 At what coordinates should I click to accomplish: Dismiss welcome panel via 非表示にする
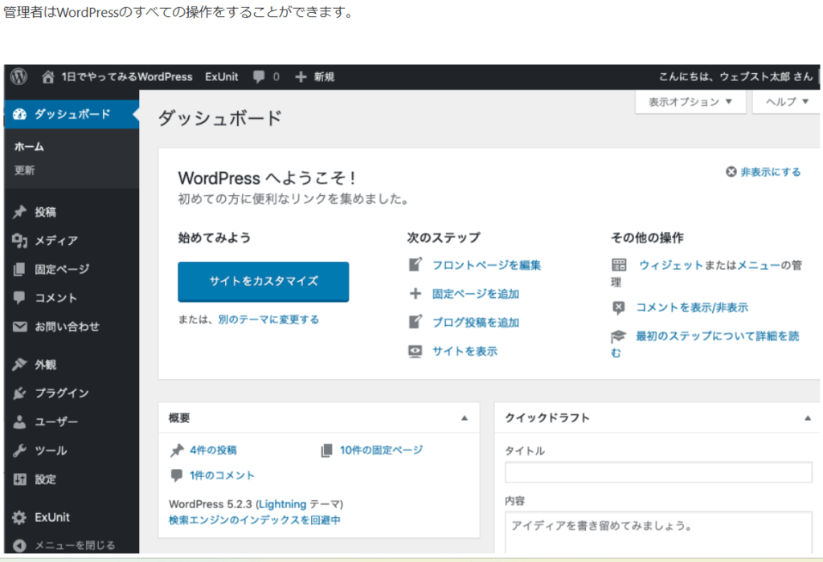(x=763, y=172)
